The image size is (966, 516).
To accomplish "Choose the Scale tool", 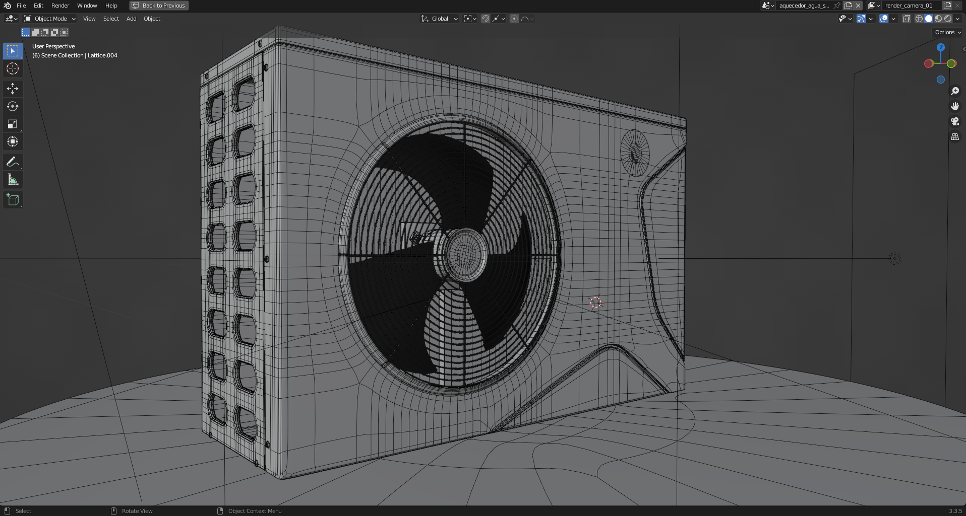I will click(x=13, y=124).
